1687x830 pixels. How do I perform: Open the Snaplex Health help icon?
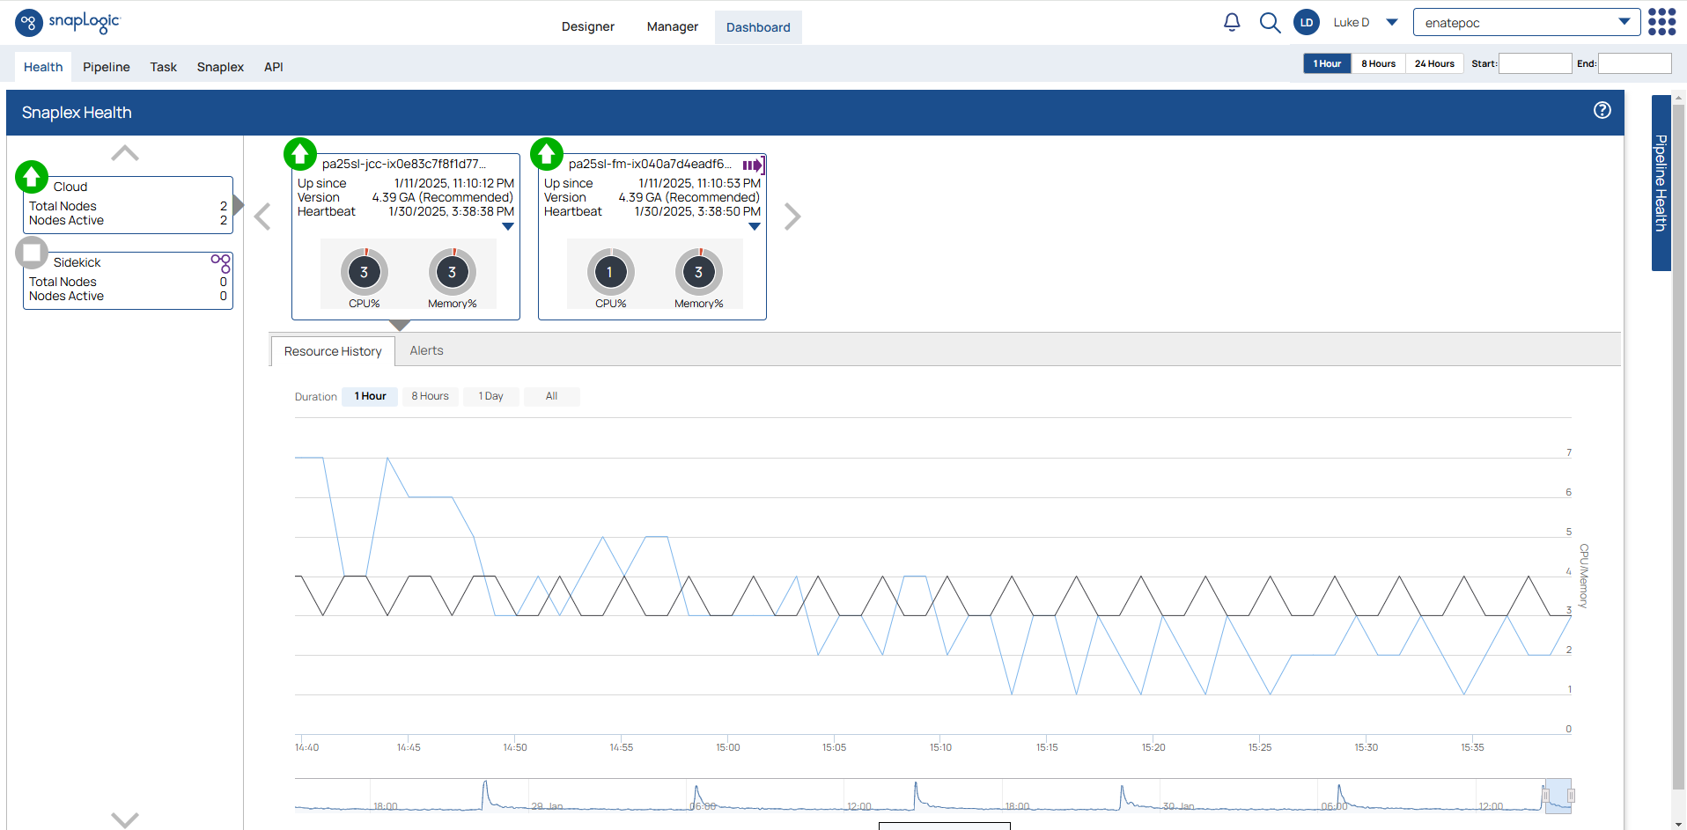1602,110
